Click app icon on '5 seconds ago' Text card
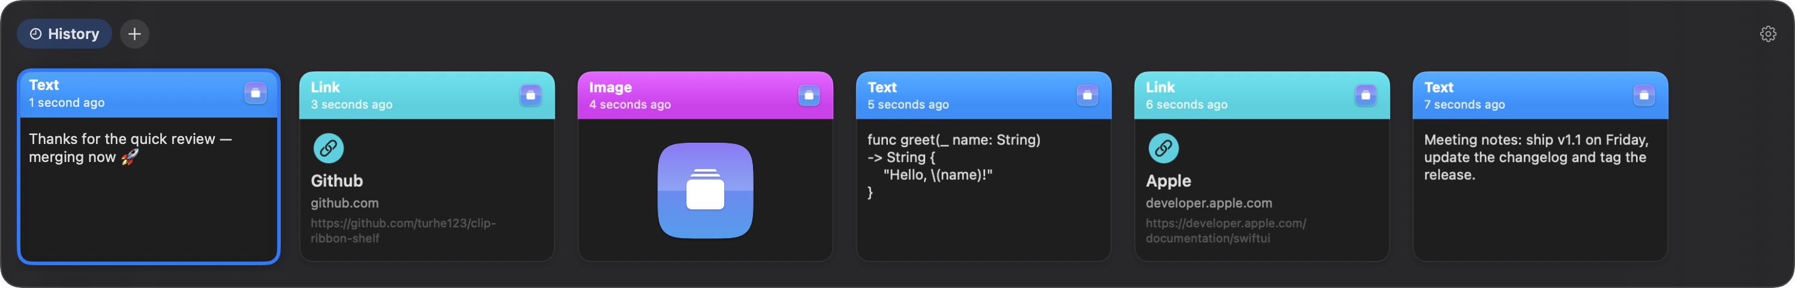Screen dimensions: 1795x288 (1087, 95)
